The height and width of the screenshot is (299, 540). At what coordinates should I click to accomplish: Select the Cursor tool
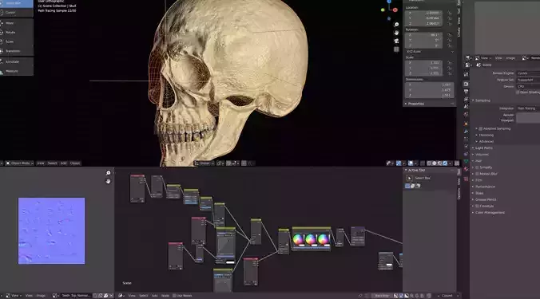pyautogui.click(x=16, y=13)
